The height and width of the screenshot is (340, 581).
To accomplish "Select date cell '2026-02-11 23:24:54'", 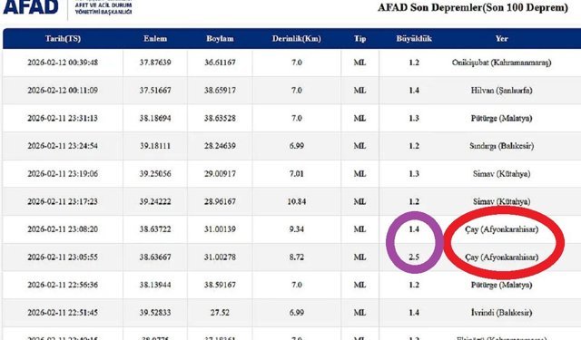I will (63, 146).
